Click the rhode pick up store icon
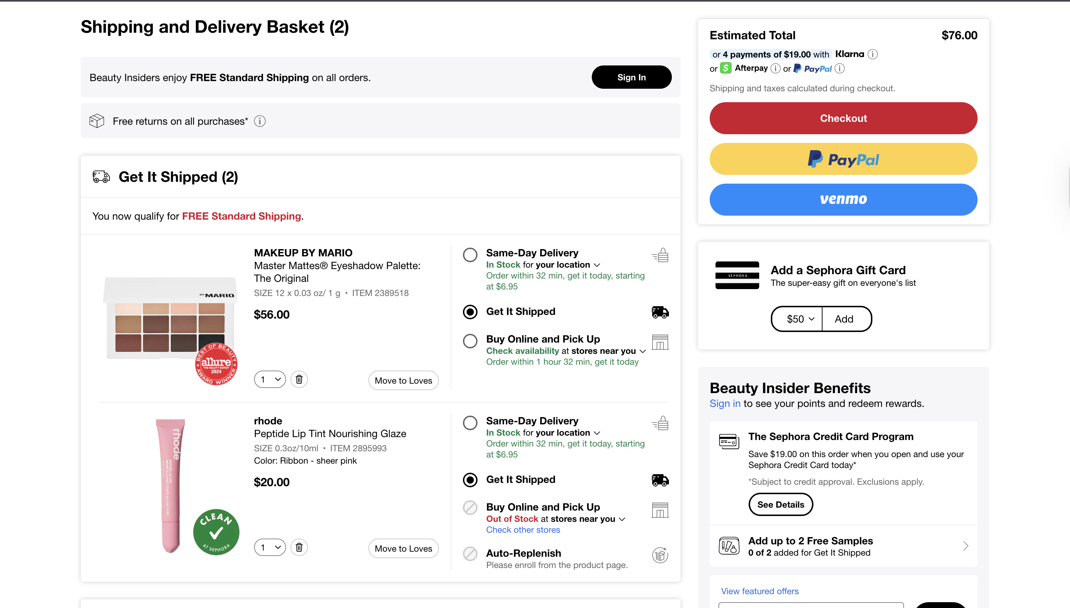The image size is (1070, 608). point(660,510)
